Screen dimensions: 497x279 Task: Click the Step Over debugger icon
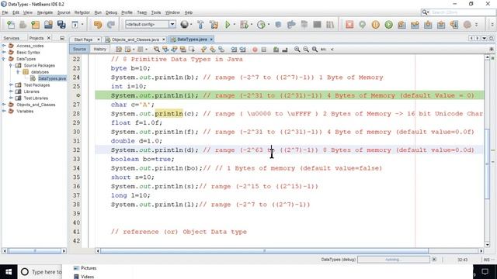[x=401, y=25]
